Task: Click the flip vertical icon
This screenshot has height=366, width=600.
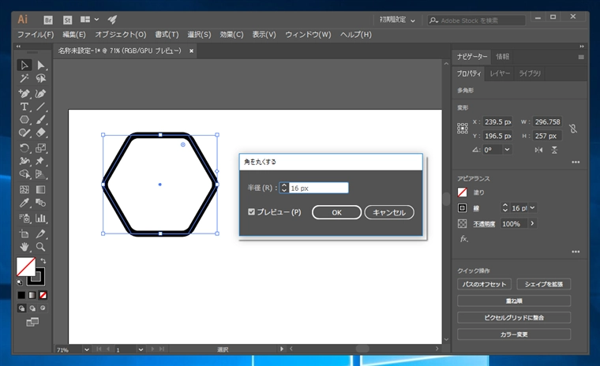Action: tap(554, 150)
